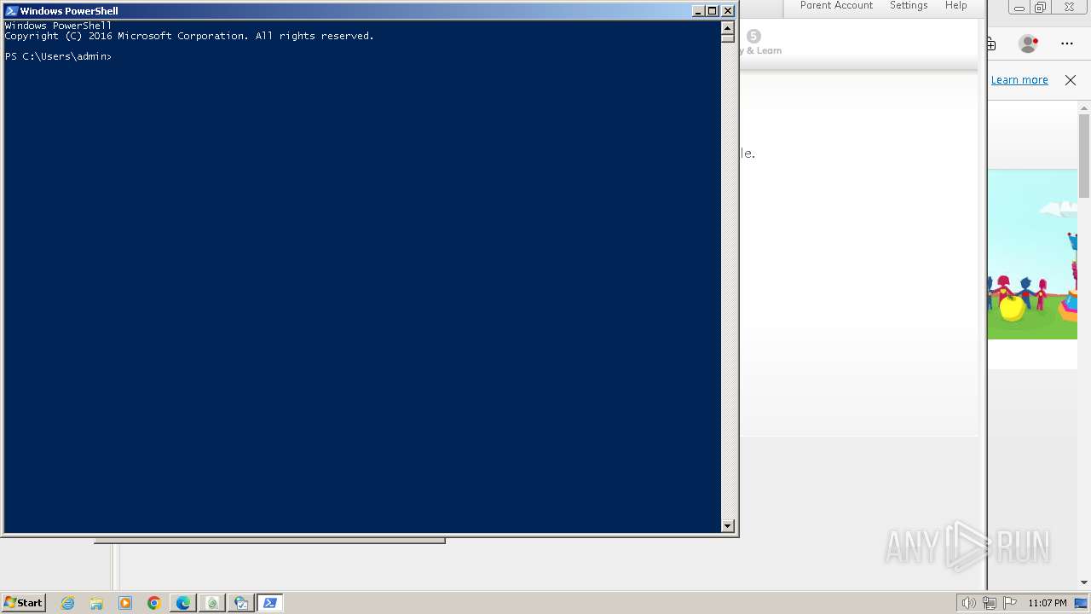Open Edge's three-dot Settings and more menu
Viewport: 1091px width, 614px height.
(x=1067, y=43)
